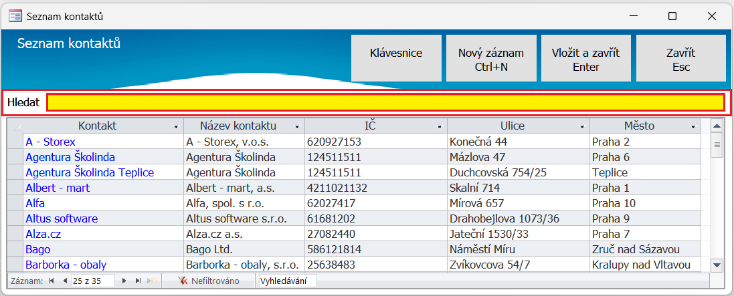Click the Vyhledávání search box in navigation bar
The width and height of the screenshot is (734, 296).
[288, 281]
